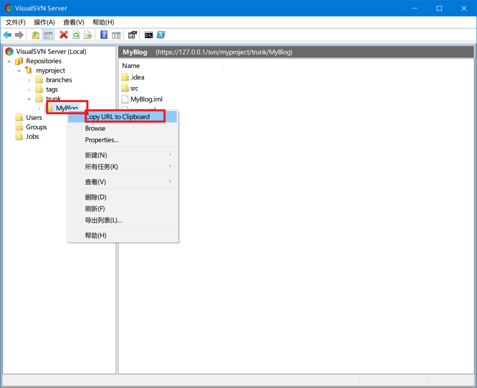Choose Properties... in the context menu
477x388 pixels.
tap(123, 140)
